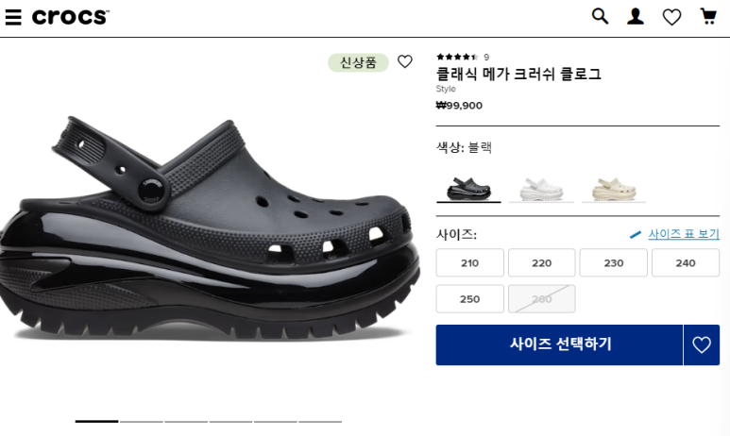Choose the beige color variant
Viewport: 730px width, 436px height.
point(614,189)
